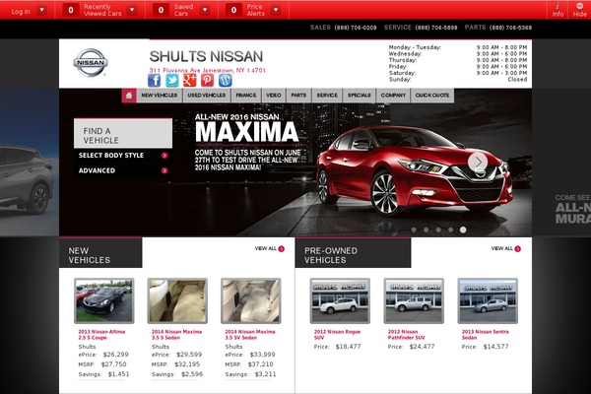
Task: Click the Maxima 3.5 S interior thumbnail
Action: [x=177, y=300]
